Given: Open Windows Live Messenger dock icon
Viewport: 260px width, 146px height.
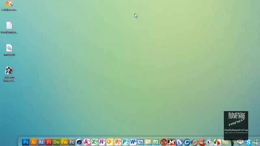Looking at the screenshot, I should (x=256, y=142).
